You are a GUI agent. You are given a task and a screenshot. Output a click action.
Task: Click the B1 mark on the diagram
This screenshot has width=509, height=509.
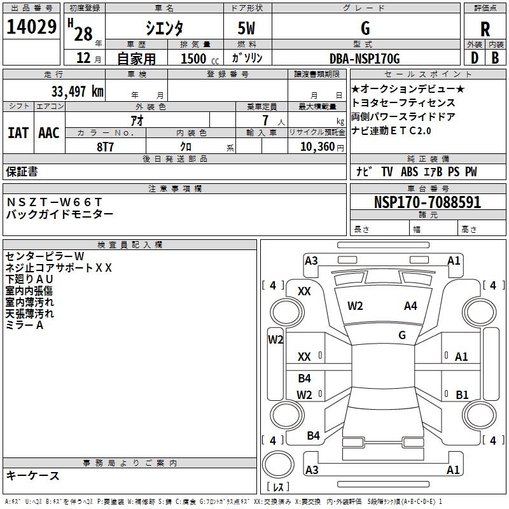click(462, 394)
